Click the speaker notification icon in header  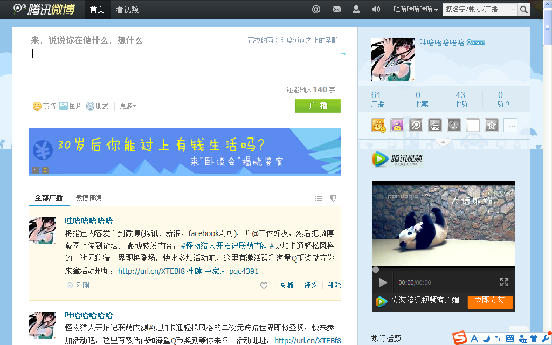[376, 9]
